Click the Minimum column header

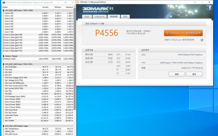56,7
